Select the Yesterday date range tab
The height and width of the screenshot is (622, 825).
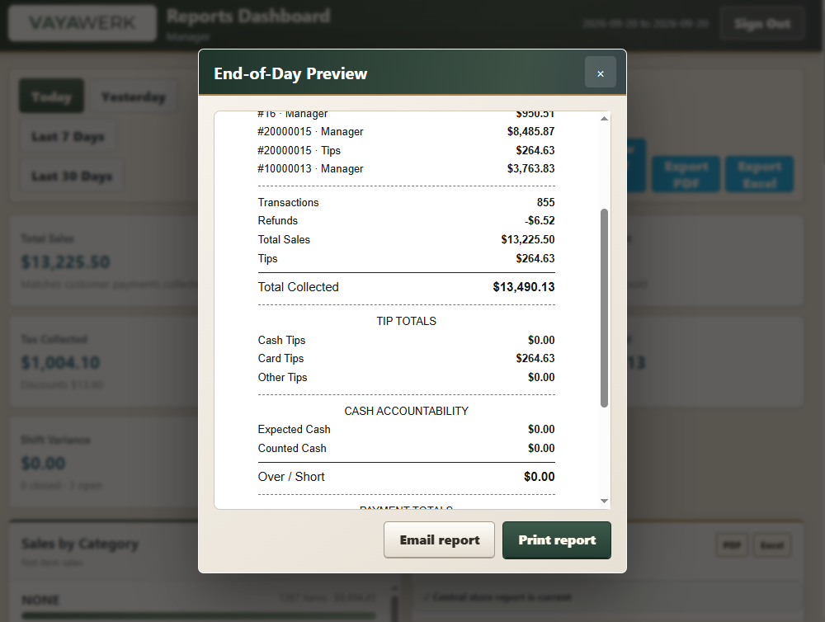click(133, 97)
